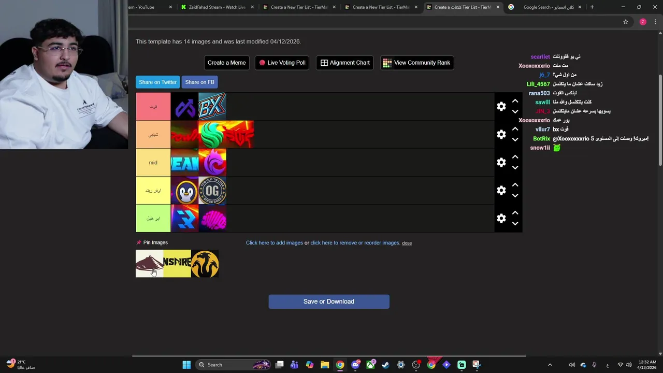Select the purple flame logo in mid tier
663x373 pixels.
coord(212,162)
